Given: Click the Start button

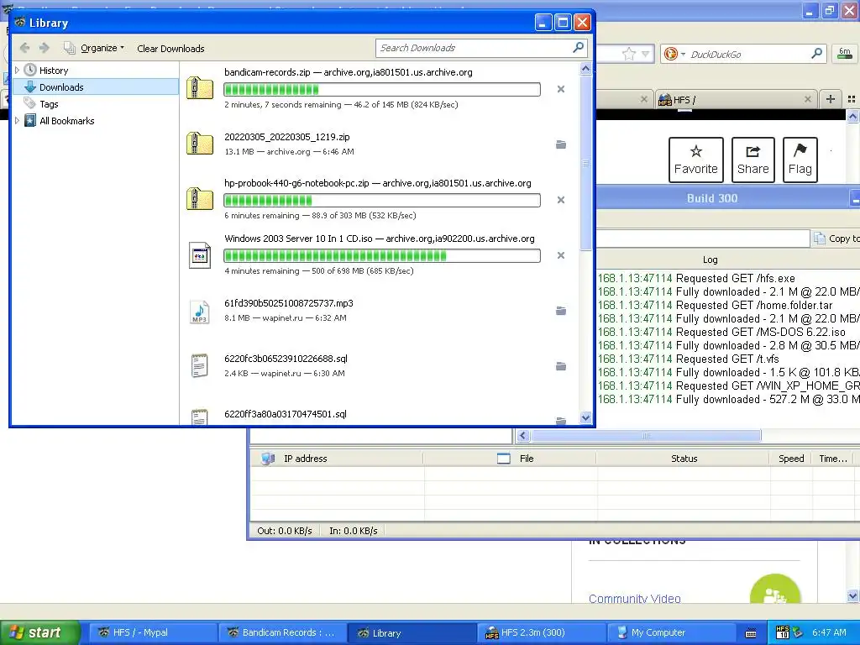Looking at the screenshot, I should (x=39, y=632).
